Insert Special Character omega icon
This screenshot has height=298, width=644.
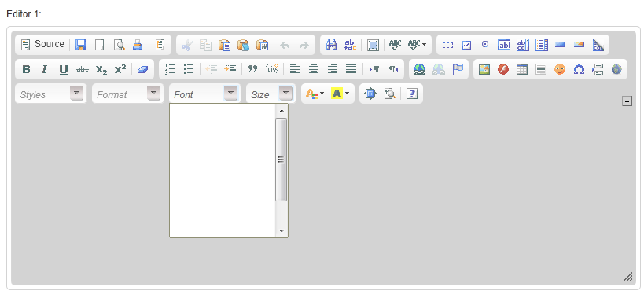579,69
